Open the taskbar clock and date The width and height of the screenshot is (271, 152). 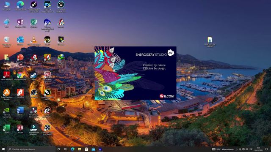259,149
